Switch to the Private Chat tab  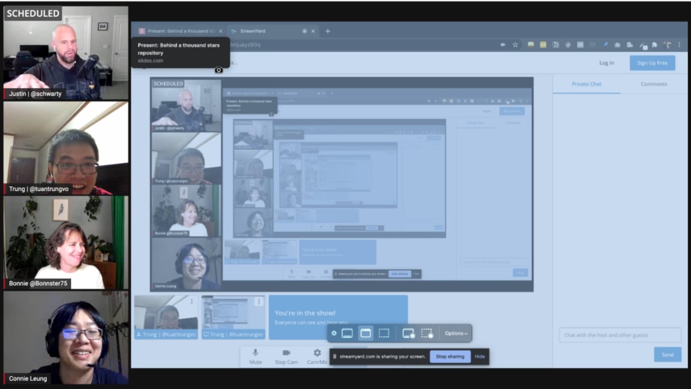point(586,84)
